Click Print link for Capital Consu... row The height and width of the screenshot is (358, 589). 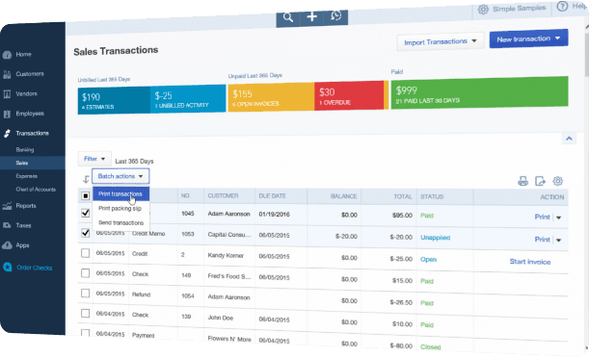coord(542,240)
